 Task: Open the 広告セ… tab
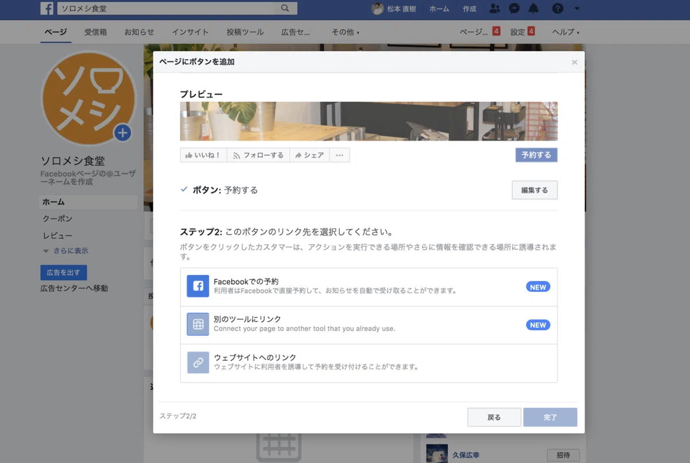pyautogui.click(x=296, y=32)
